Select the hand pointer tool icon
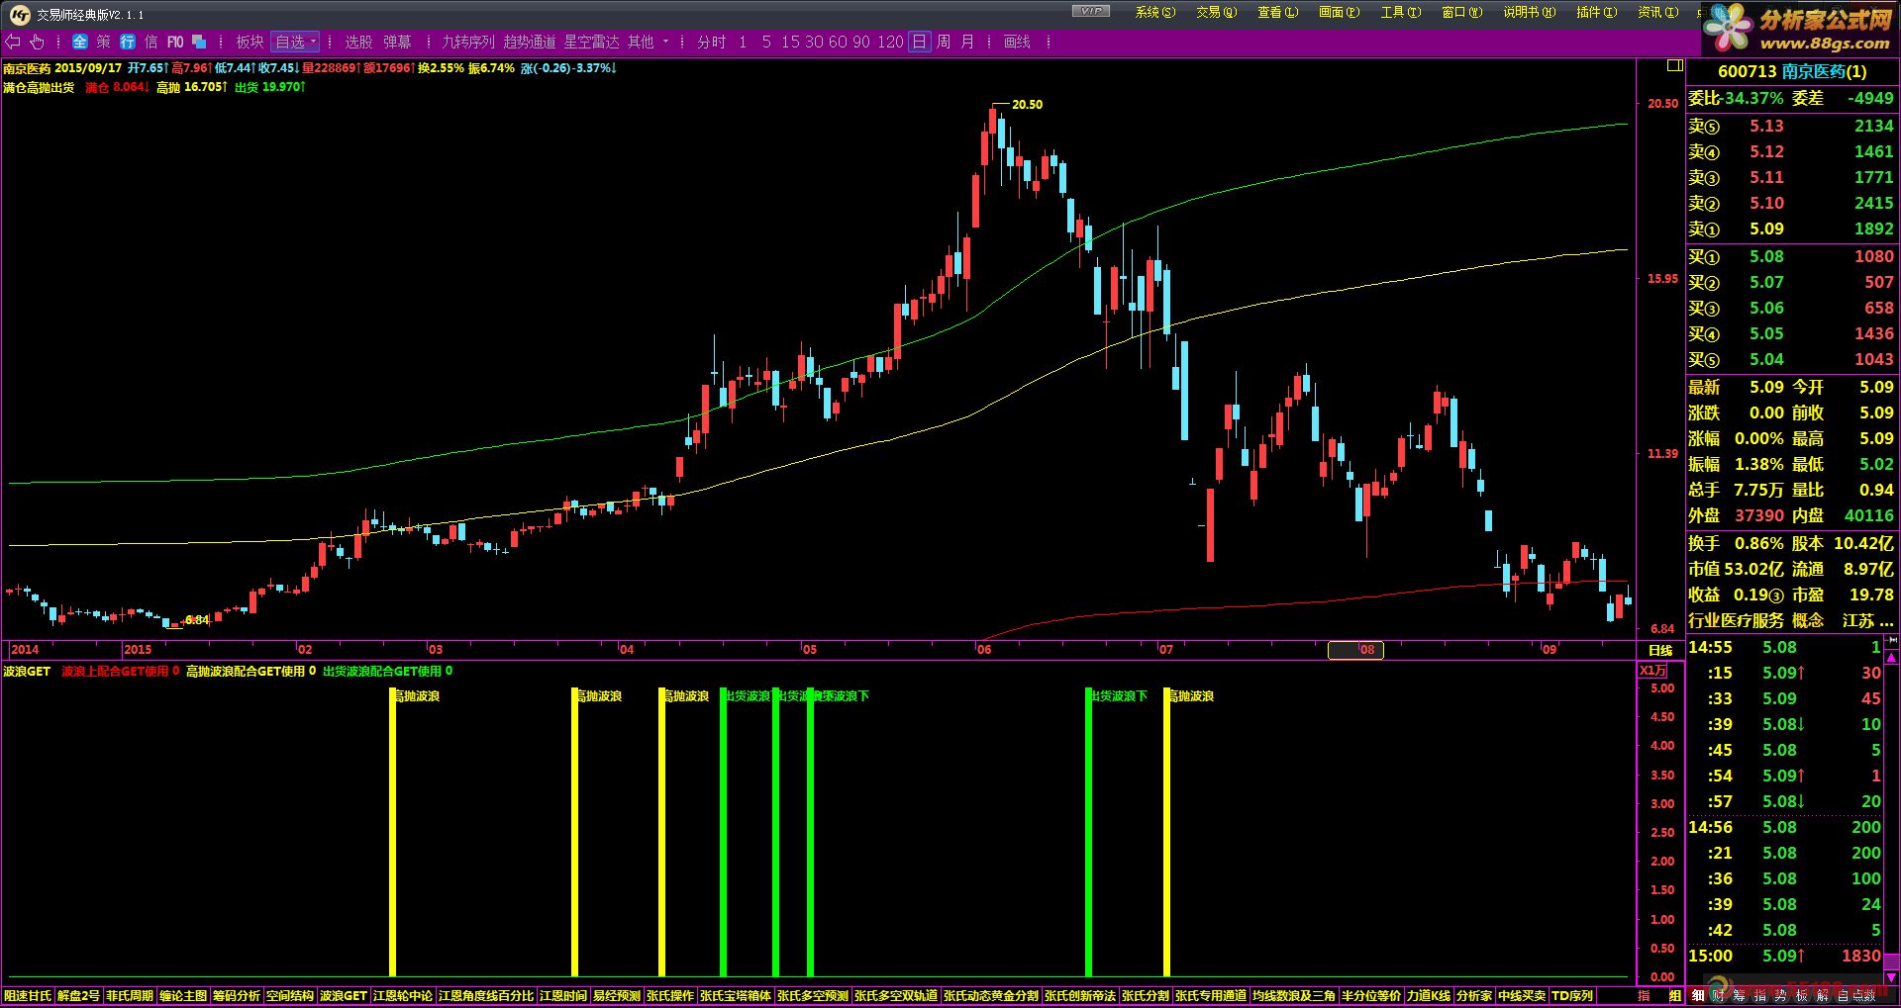 37,42
